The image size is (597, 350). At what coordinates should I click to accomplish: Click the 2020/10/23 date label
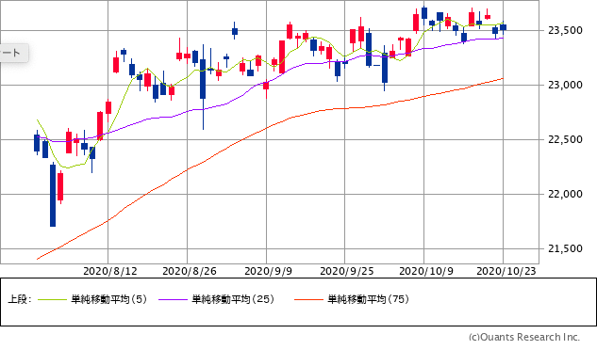pos(506,271)
